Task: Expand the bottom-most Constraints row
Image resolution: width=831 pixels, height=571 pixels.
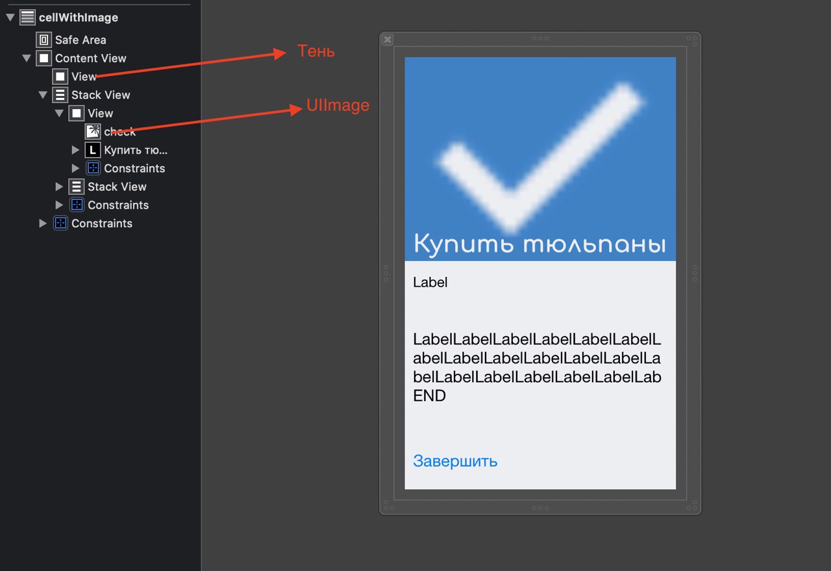Action: pos(43,223)
